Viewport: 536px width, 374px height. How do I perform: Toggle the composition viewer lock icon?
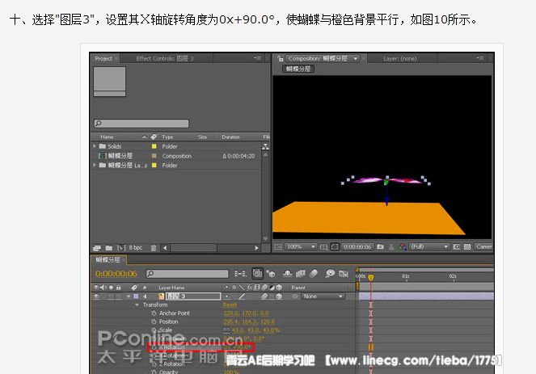281,58
